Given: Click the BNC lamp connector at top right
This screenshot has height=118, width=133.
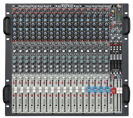Looking at the screenshot, I should 119,6.
